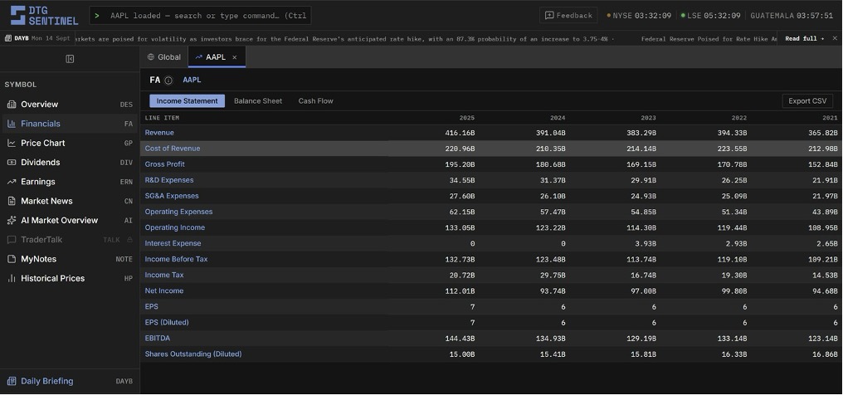Image resolution: width=843 pixels, height=410 pixels.
Task: Click the Global tab globe icon
Action: [x=151, y=57]
